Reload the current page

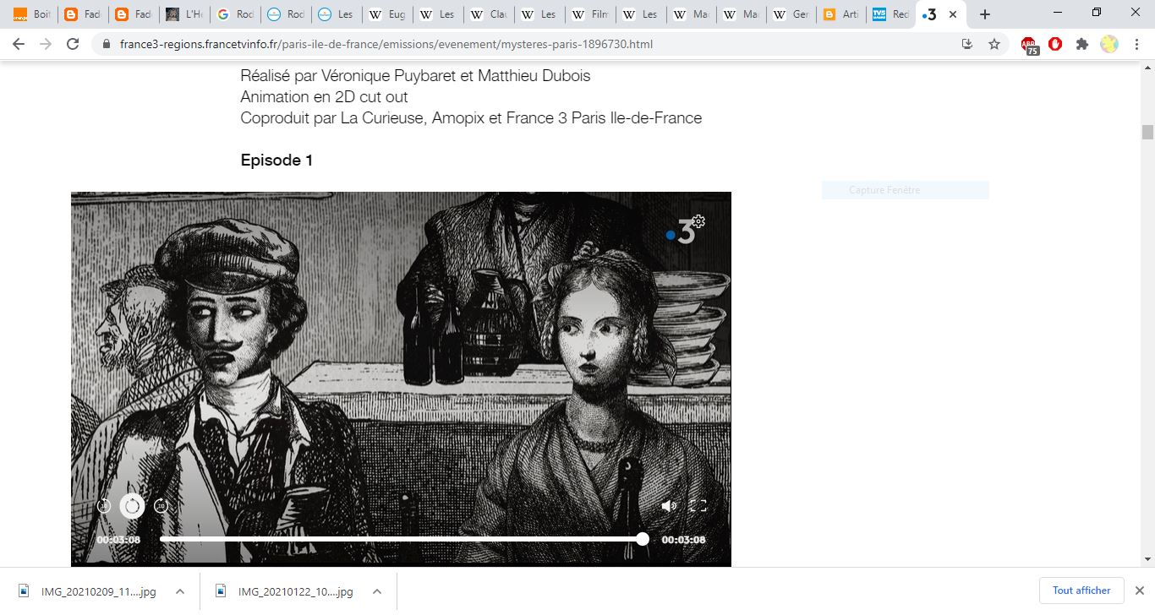tap(73, 44)
